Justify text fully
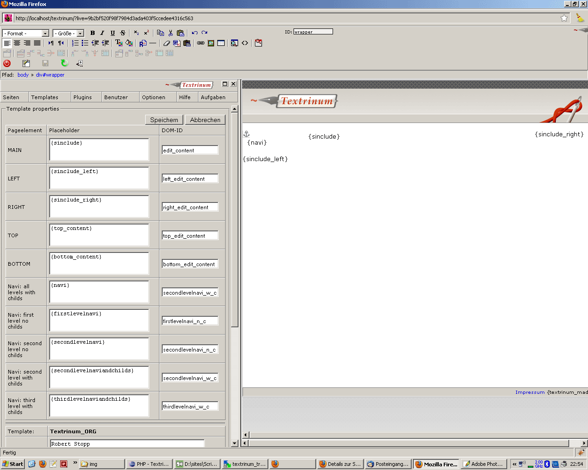 pyautogui.click(x=37, y=43)
